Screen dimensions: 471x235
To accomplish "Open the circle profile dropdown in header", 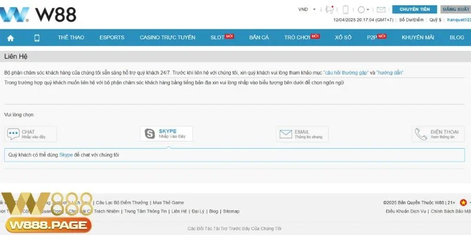I will coord(363,9).
